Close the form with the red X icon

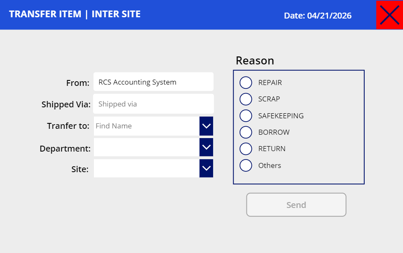click(x=390, y=15)
